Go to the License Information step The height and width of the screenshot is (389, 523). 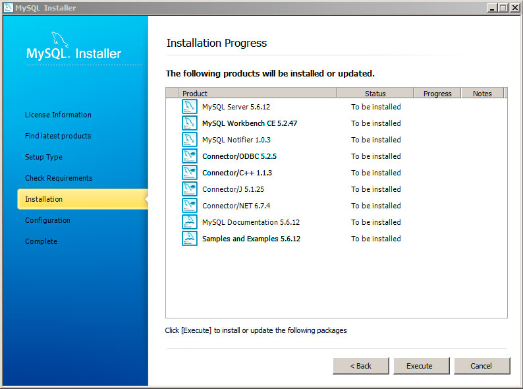point(58,115)
